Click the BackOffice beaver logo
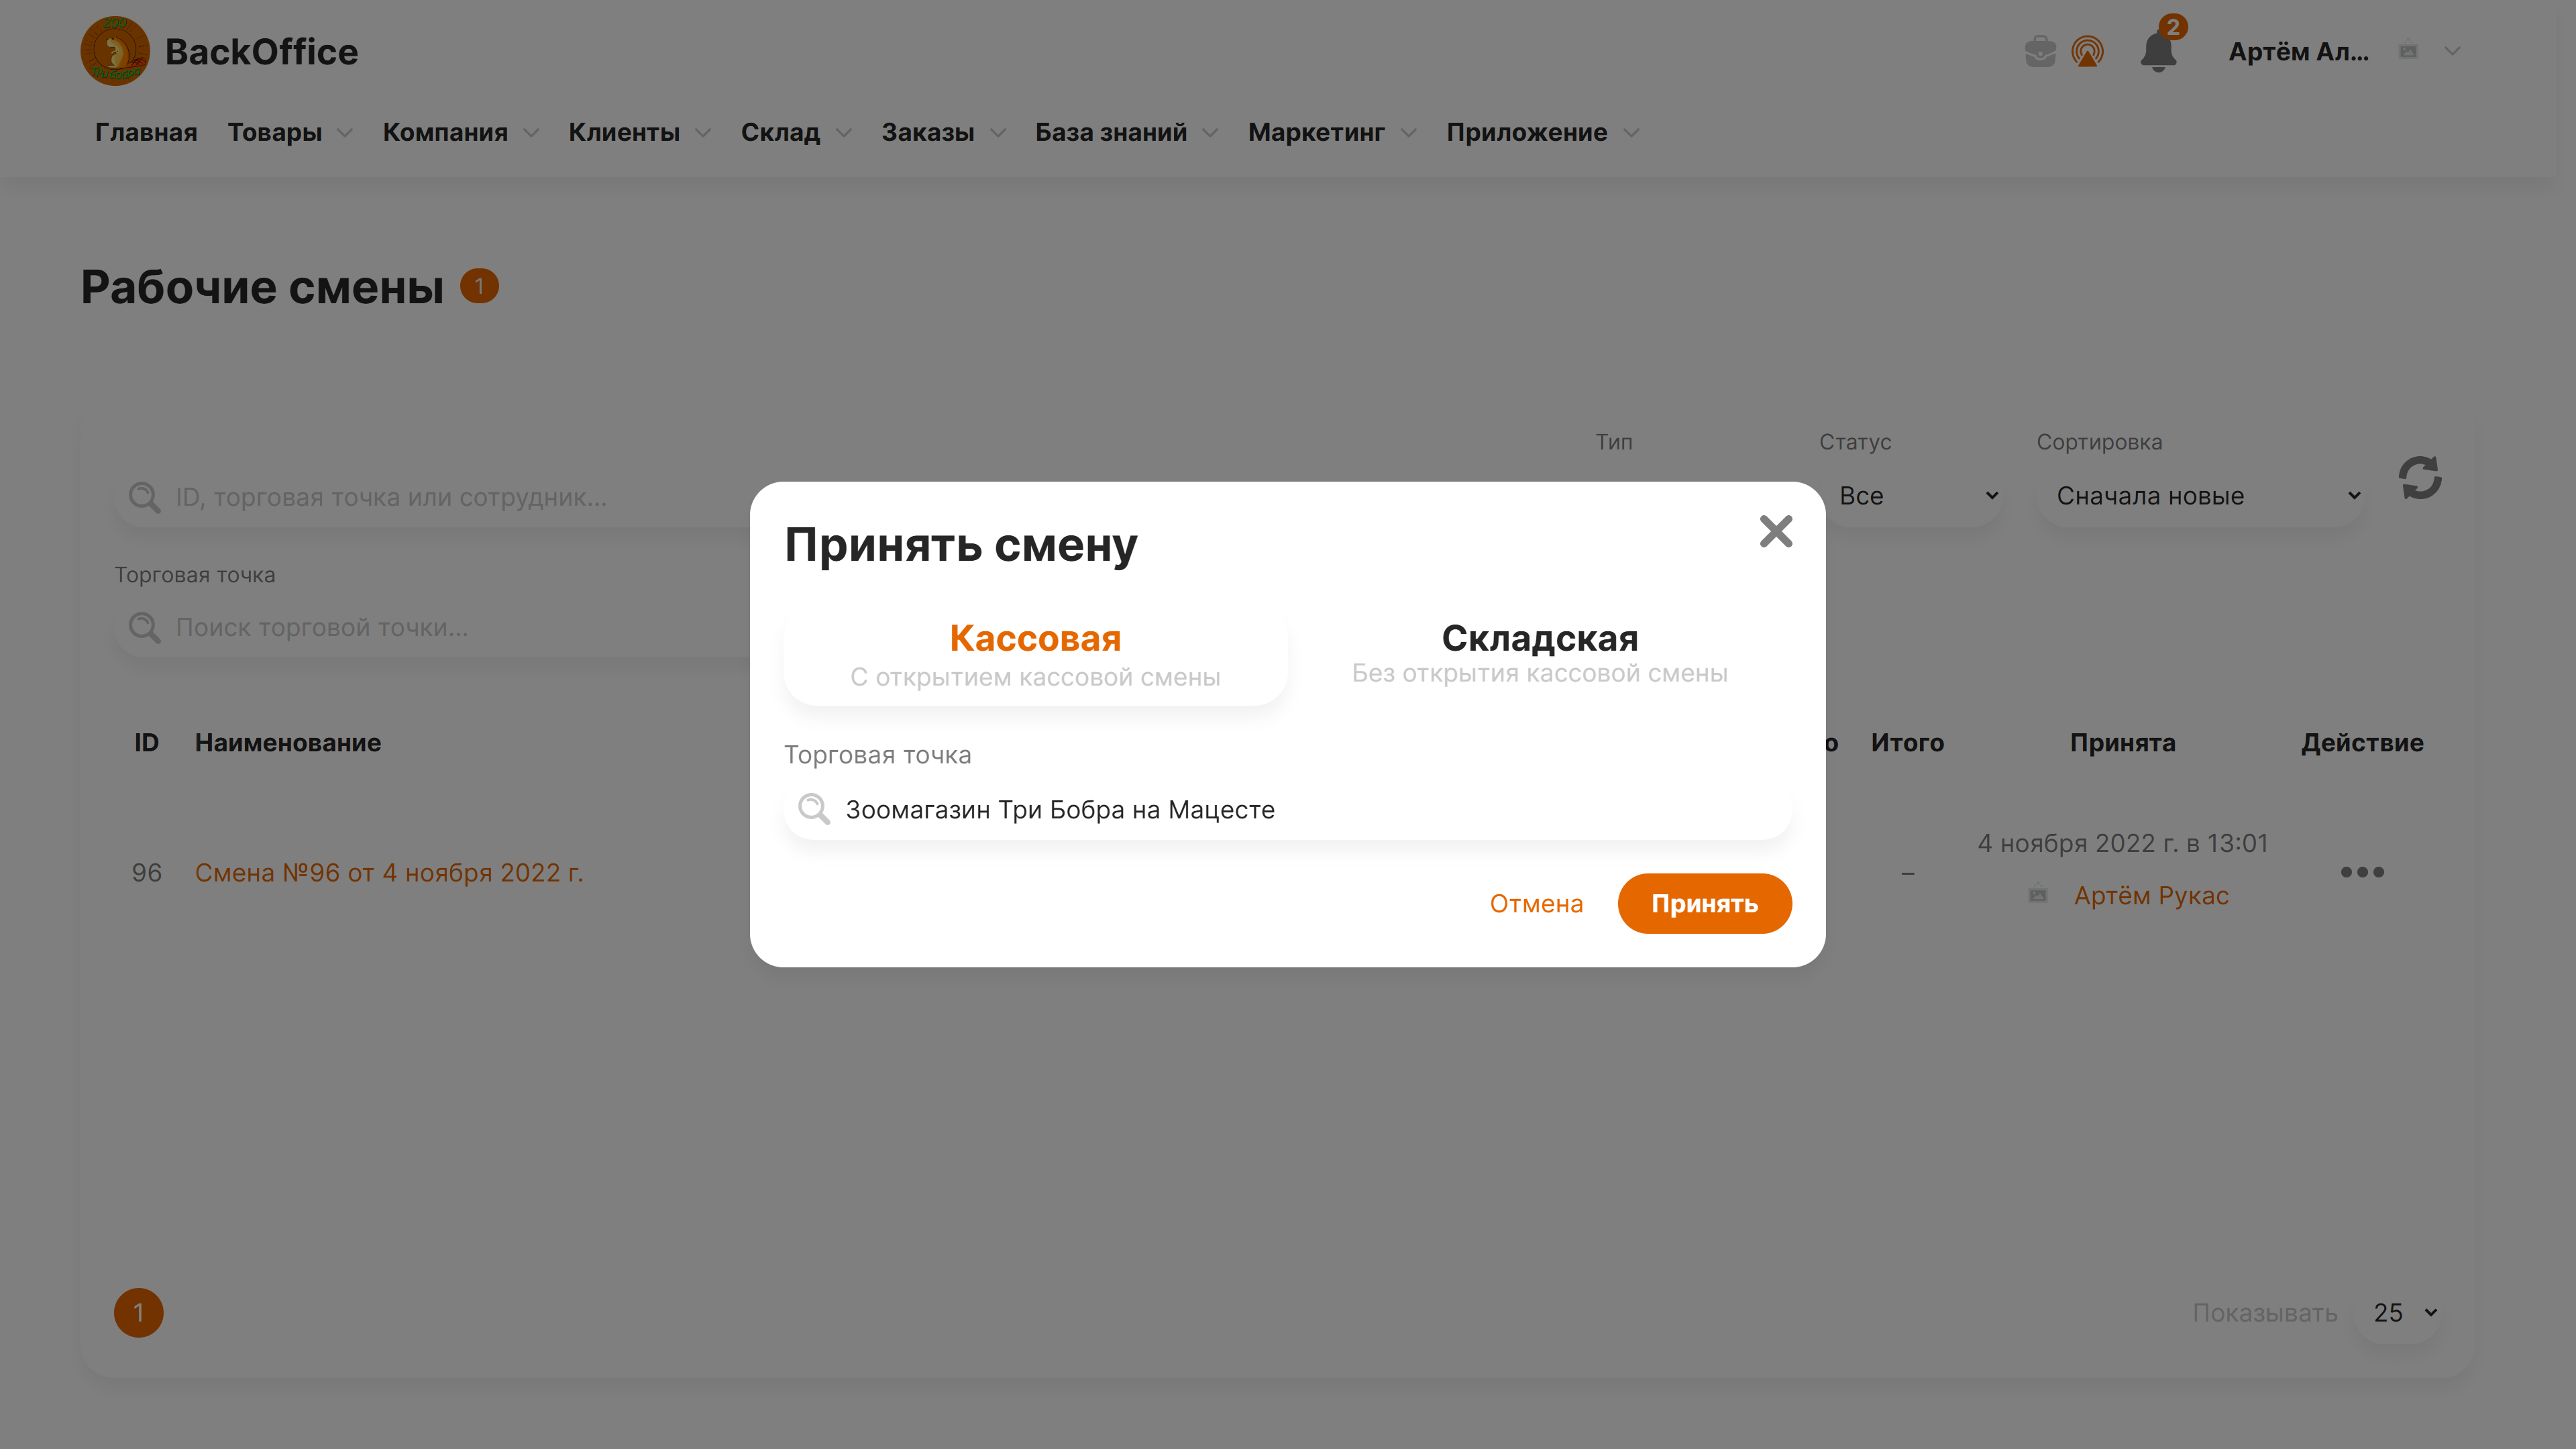Image resolution: width=2576 pixels, height=1449 pixels. click(x=115, y=51)
